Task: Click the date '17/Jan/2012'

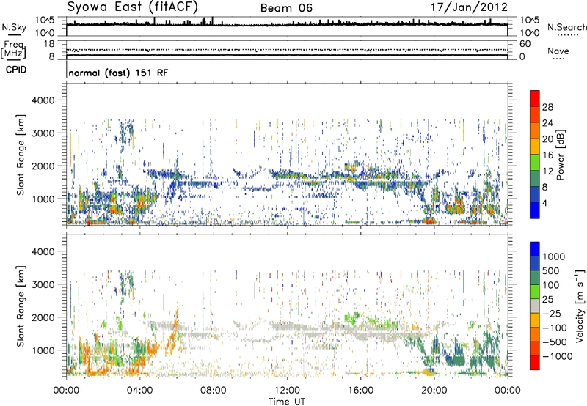Action: pyautogui.click(x=469, y=7)
